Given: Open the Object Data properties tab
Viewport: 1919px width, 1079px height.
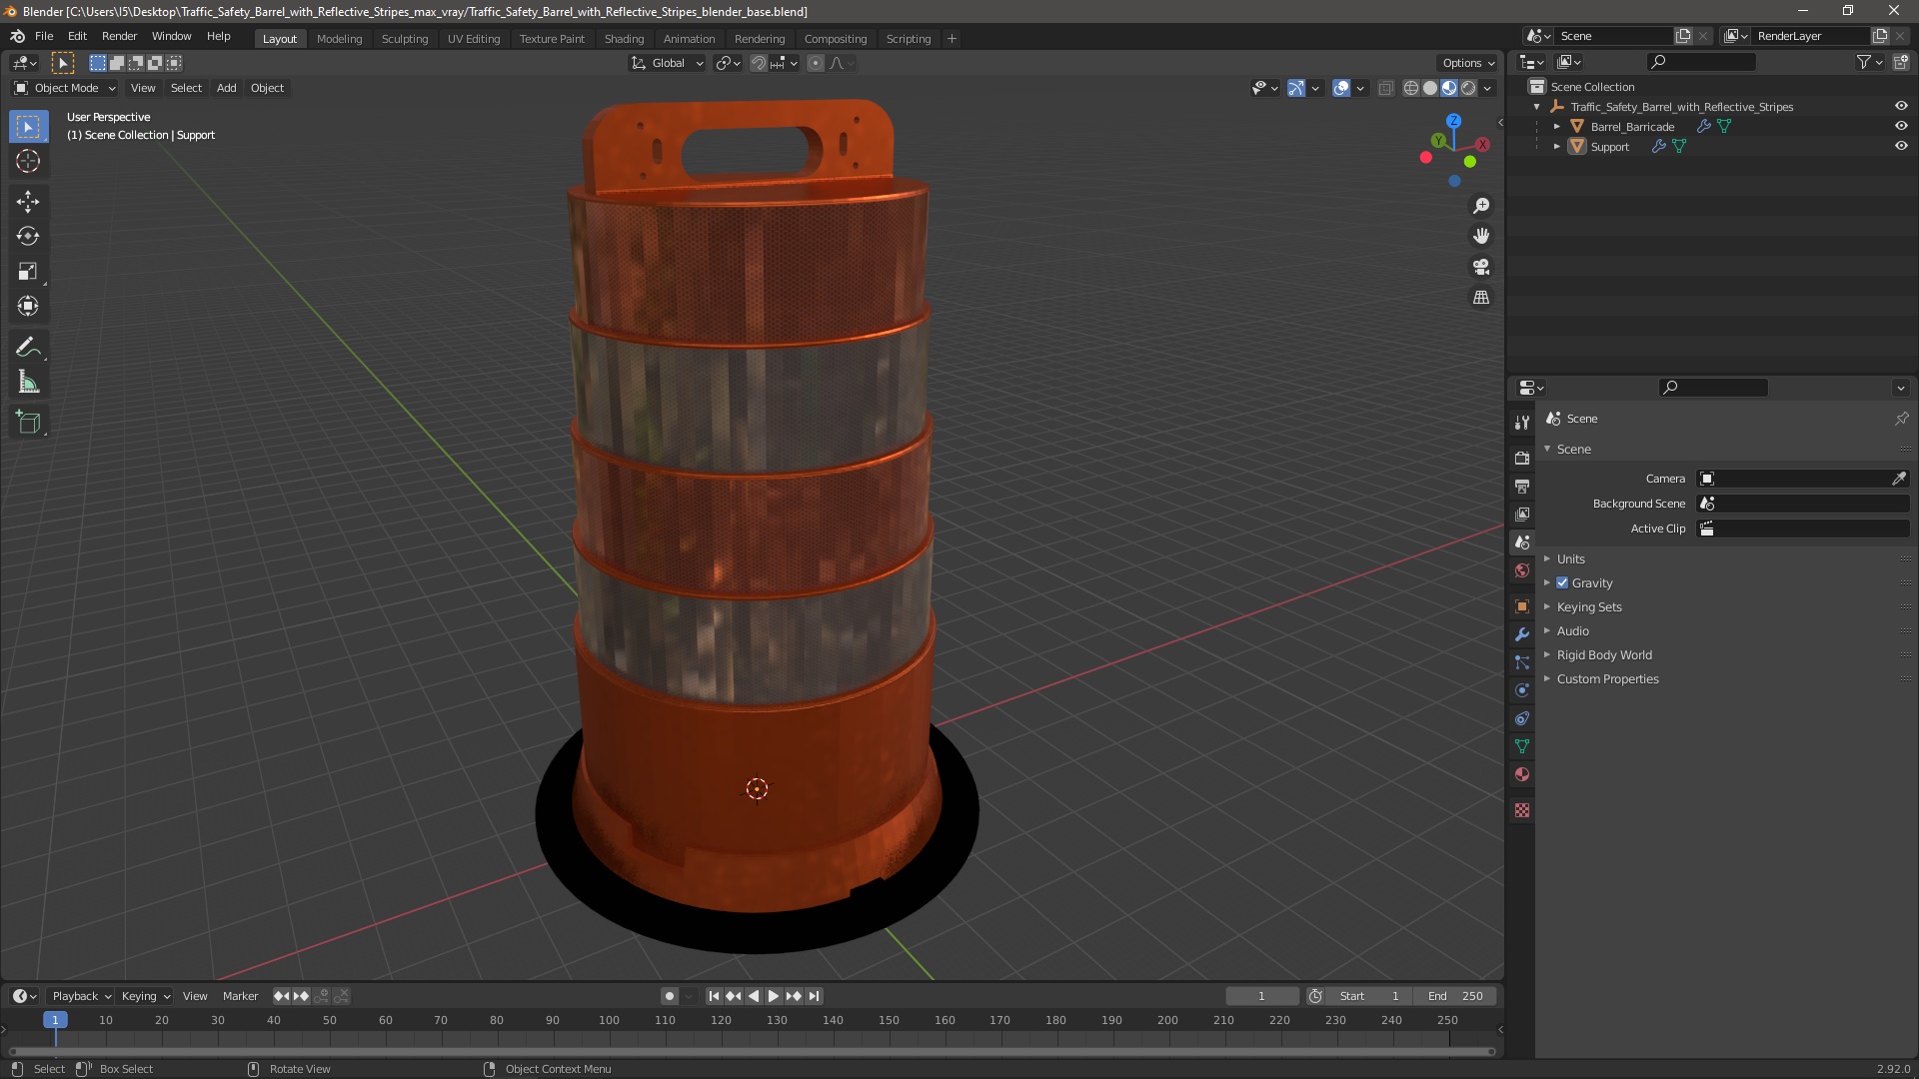Looking at the screenshot, I should pyautogui.click(x=1522, y=746).
